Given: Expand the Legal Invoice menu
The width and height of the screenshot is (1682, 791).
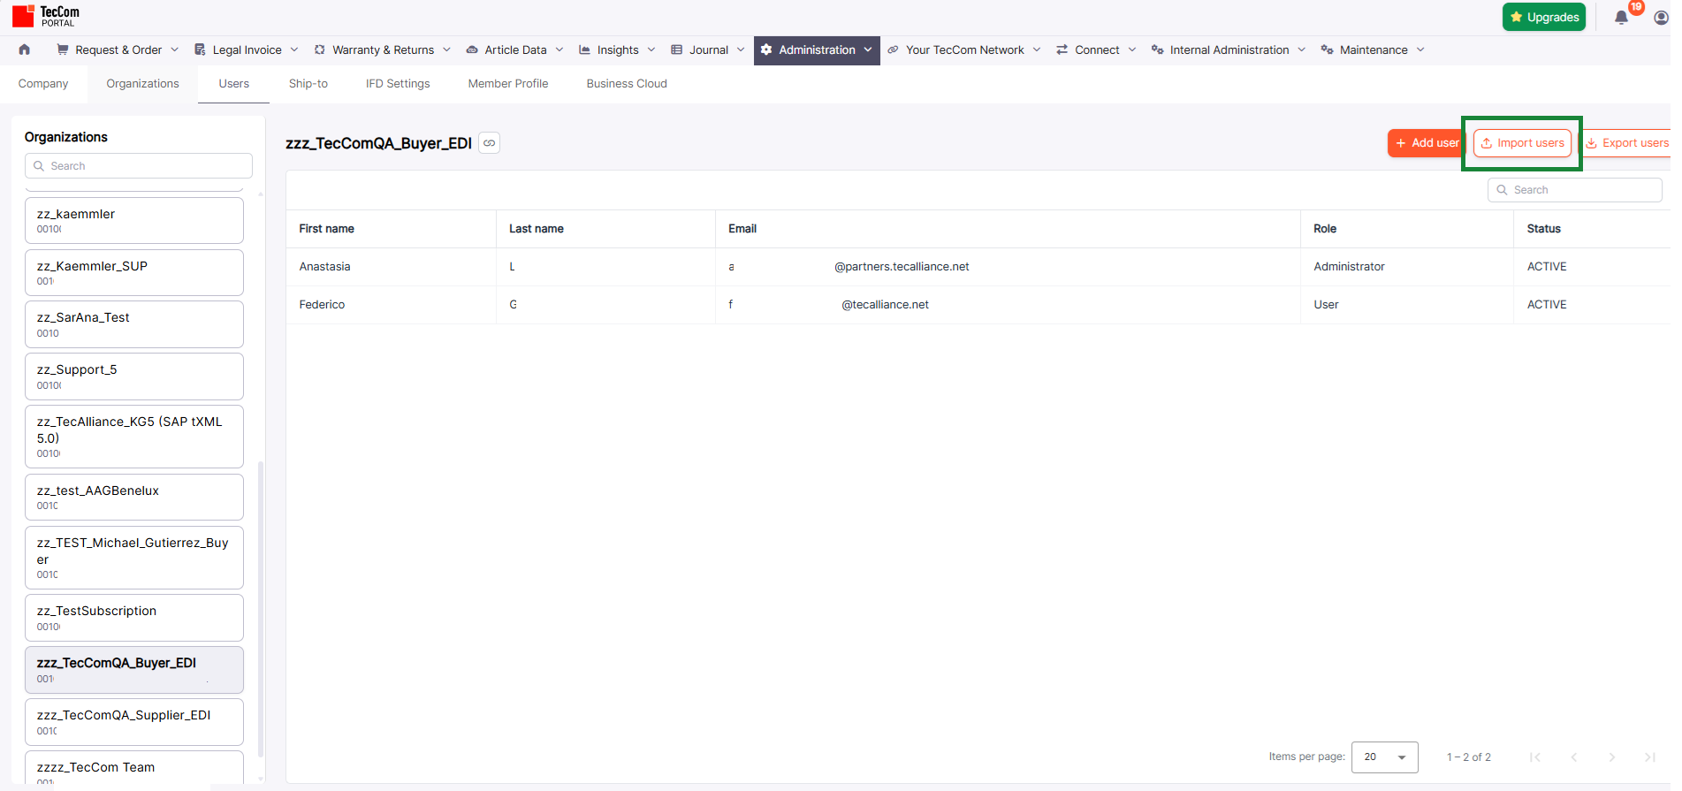Looking at the screenshot, I should coord(247,49).
